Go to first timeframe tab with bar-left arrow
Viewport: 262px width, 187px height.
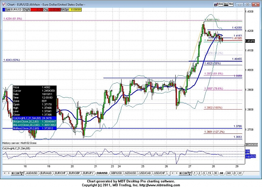(181, 173)
